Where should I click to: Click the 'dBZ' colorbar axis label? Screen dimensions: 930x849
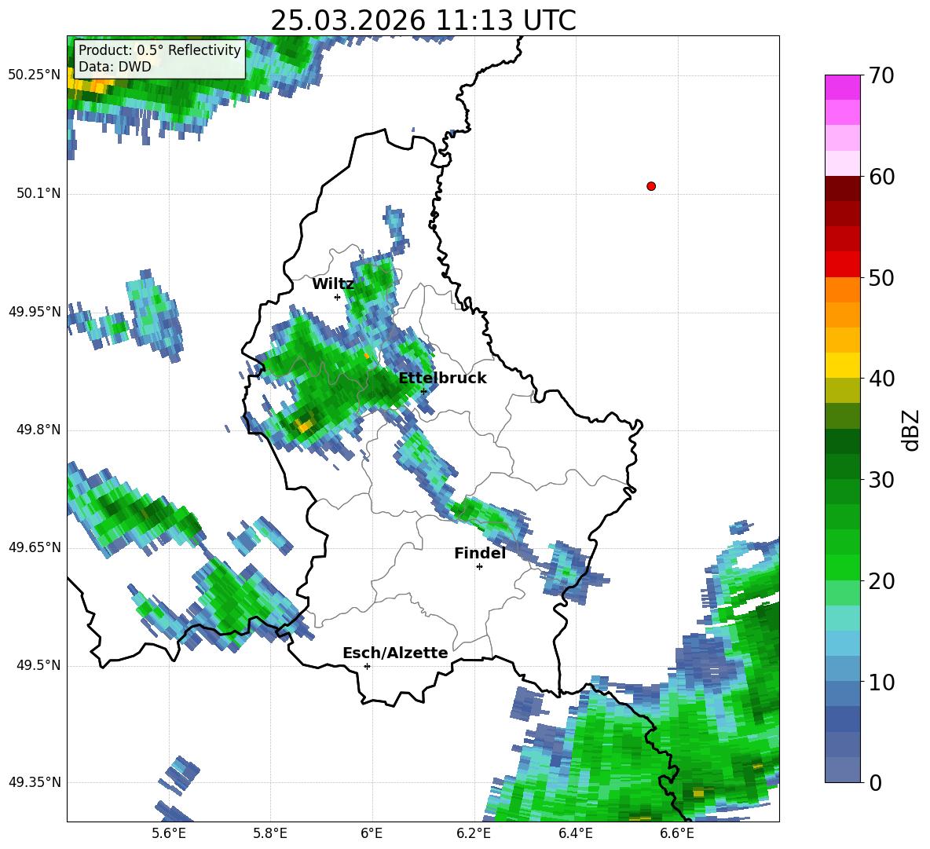pyautogui.click(x=910, y=430)
